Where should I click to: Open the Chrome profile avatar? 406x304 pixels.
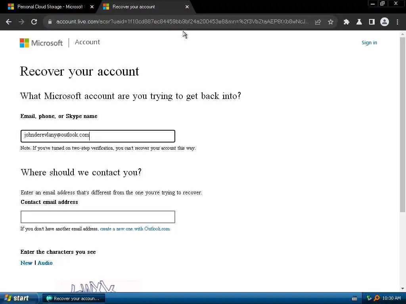point(385,22)
